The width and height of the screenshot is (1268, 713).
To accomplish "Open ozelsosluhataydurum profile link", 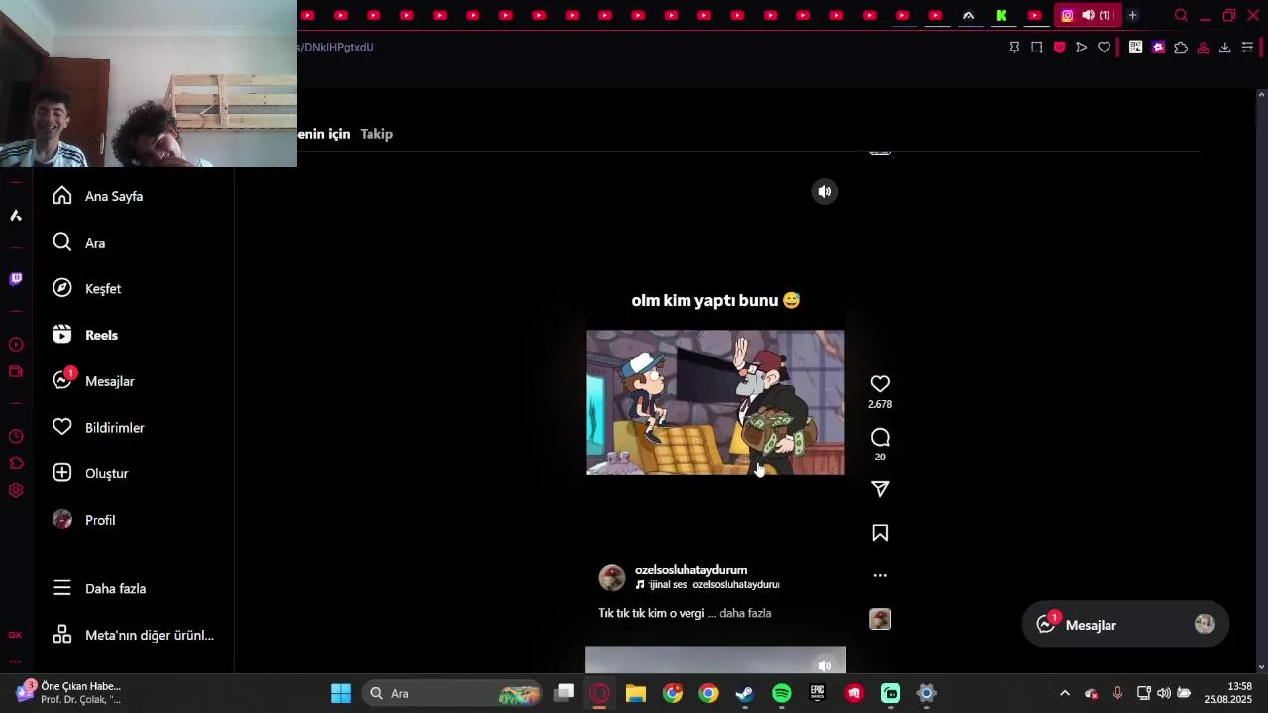I will point(690,570).
